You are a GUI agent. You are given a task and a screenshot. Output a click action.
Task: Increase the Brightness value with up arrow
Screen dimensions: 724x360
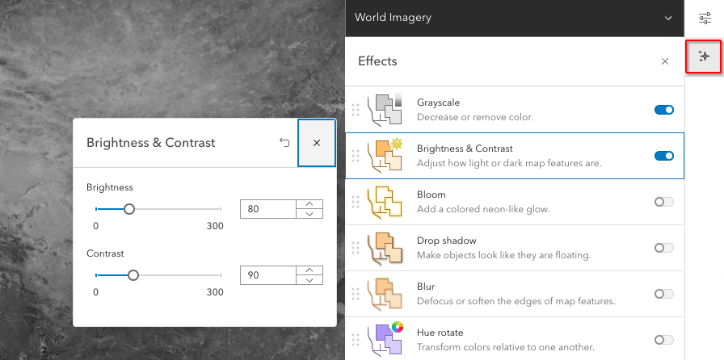click(309, 204)
